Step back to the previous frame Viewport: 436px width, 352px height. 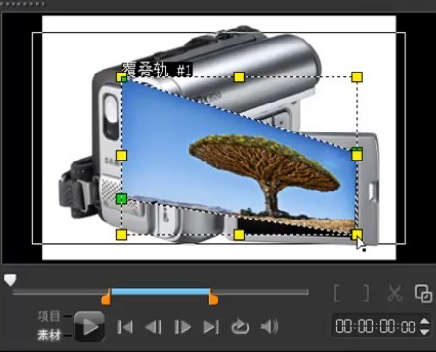154,327
